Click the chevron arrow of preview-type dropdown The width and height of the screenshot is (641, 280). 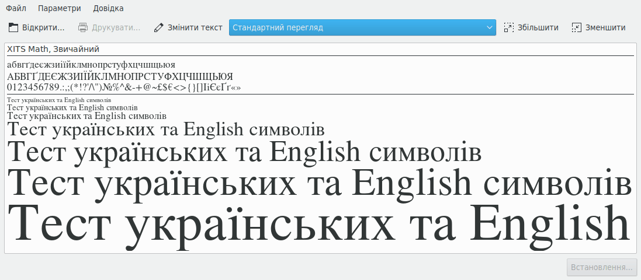tap(489, 27)
